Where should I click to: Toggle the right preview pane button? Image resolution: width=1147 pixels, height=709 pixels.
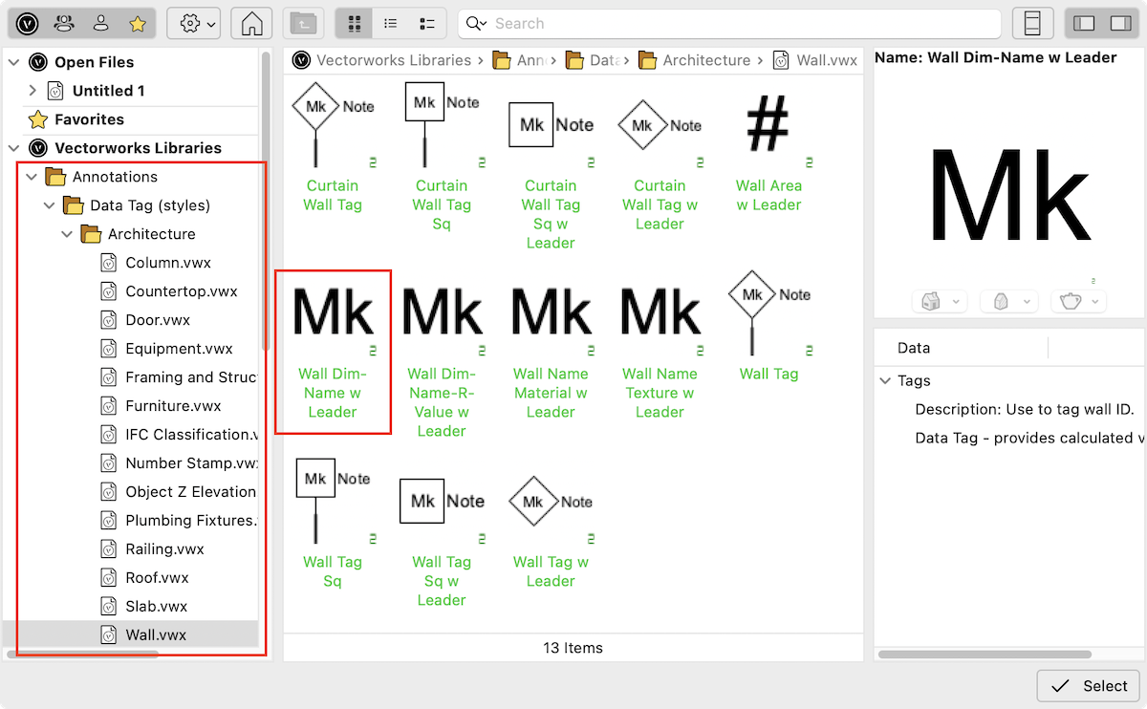point(1119,24)
